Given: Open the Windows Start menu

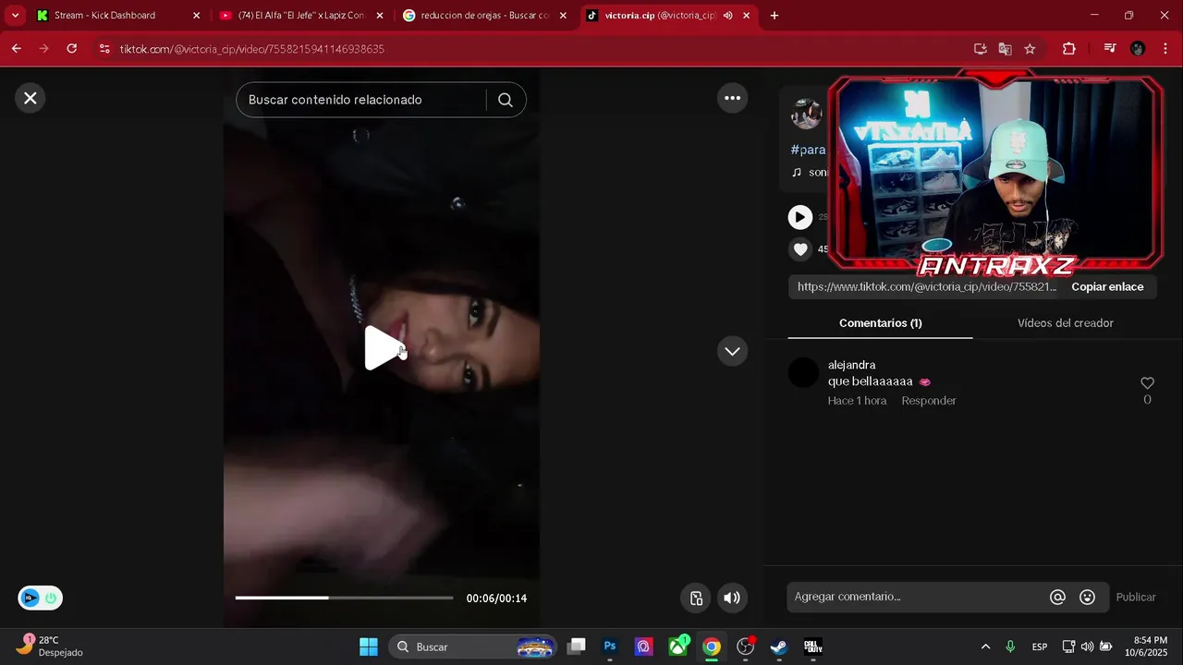Looking at the screenshot, I should point(369,647).
